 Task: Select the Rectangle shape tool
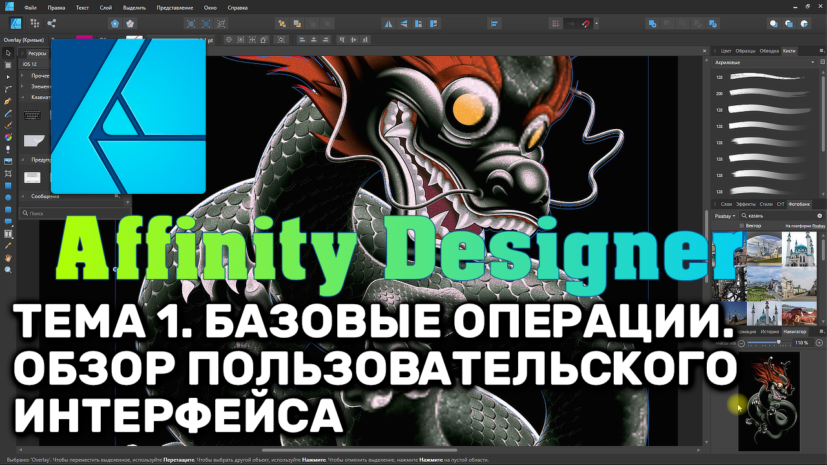[x=8, y=185]
